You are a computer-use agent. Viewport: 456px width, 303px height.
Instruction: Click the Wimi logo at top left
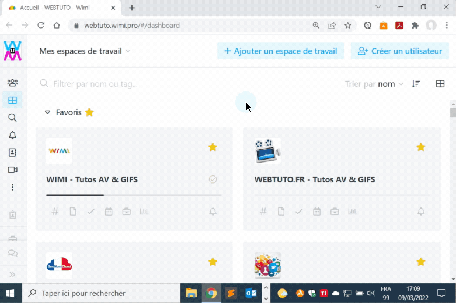click(12, 51)
